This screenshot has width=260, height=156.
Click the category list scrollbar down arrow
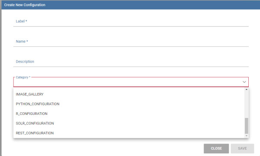point(247,136)
